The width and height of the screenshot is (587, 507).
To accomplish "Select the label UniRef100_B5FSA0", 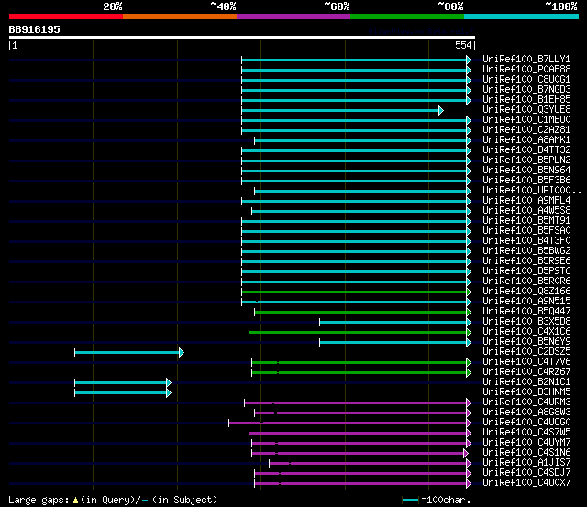I will (x=526, y=231).
